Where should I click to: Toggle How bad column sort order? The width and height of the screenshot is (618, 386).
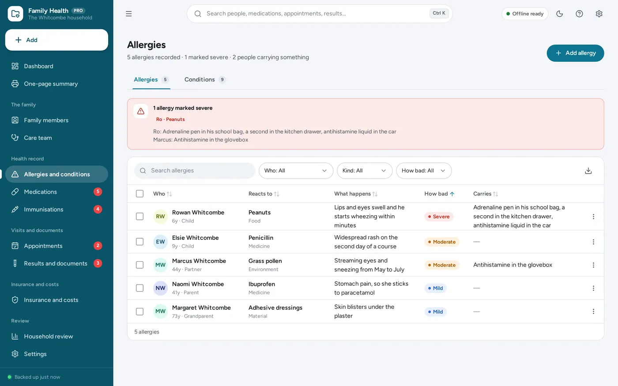[x=440, y=194]
